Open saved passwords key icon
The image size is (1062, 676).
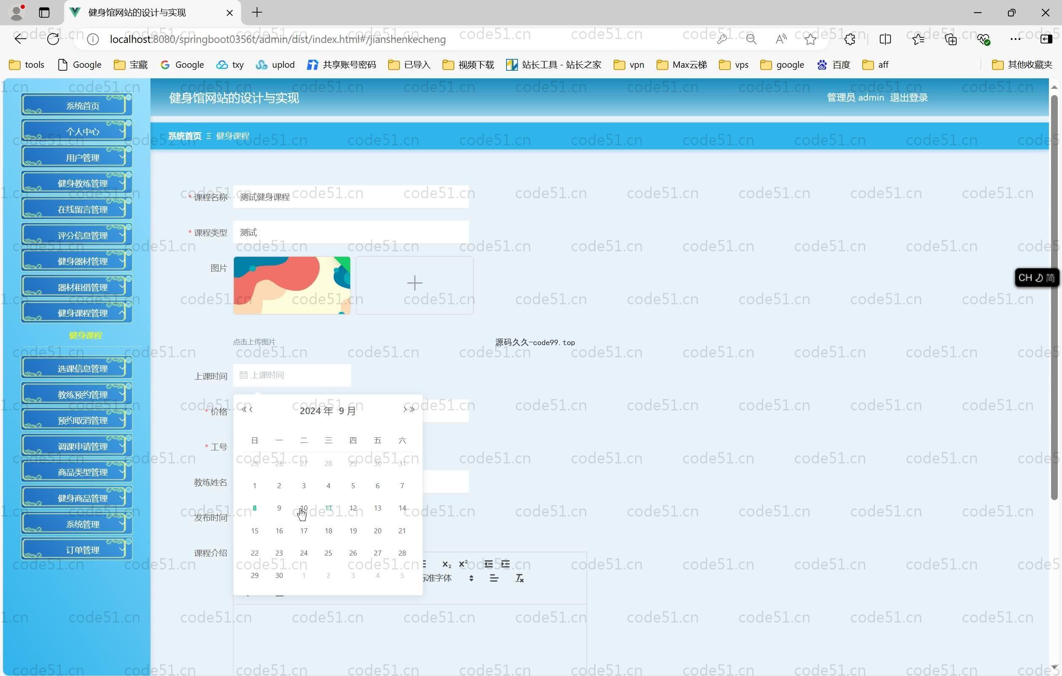click(722, 39)
